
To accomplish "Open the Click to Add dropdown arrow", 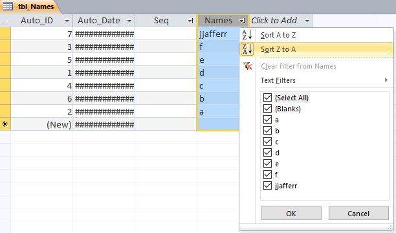I will coord(307,21).
